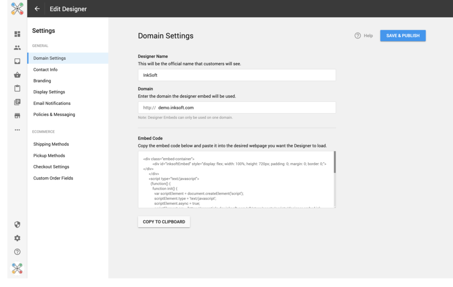
Task: Open the inbox tray icon in sidebar
Action: pos(17,61)
